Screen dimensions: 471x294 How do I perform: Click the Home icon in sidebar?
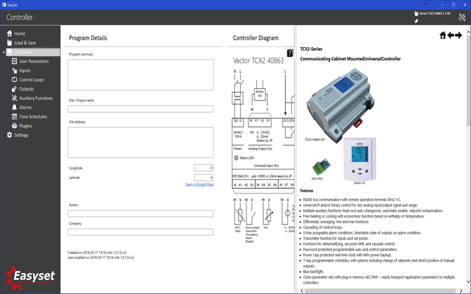click(9, 34)
